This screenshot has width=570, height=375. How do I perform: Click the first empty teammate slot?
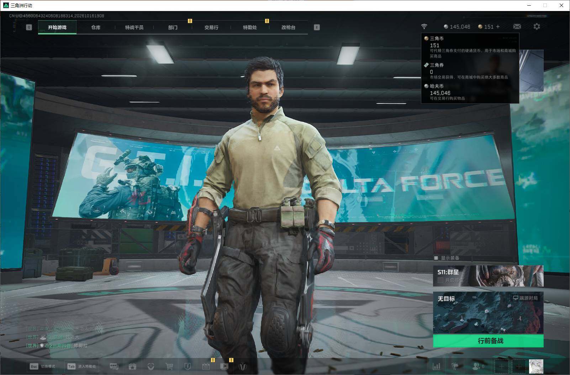[501, 366]
